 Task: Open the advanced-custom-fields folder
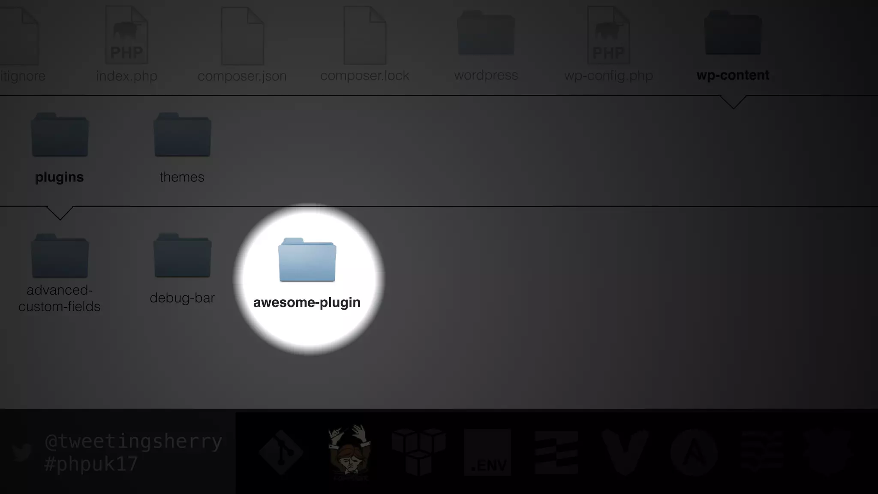tap(60, 256)
